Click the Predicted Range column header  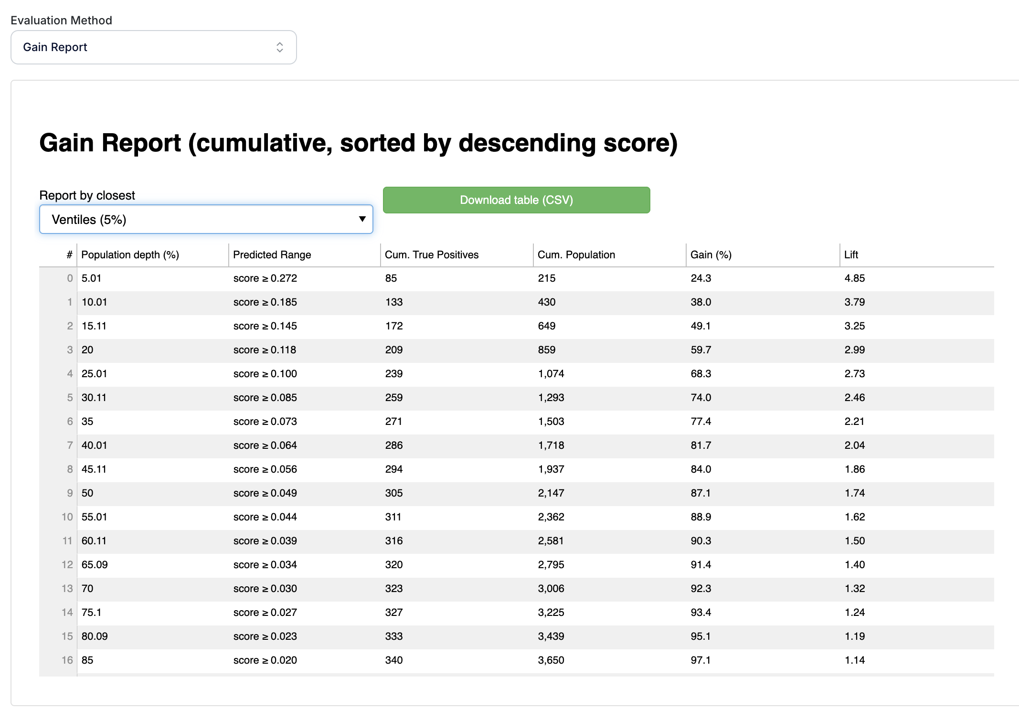pyautogui.click(x=272, y=255)
